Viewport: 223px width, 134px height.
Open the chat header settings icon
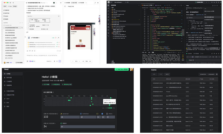[61, 3]
